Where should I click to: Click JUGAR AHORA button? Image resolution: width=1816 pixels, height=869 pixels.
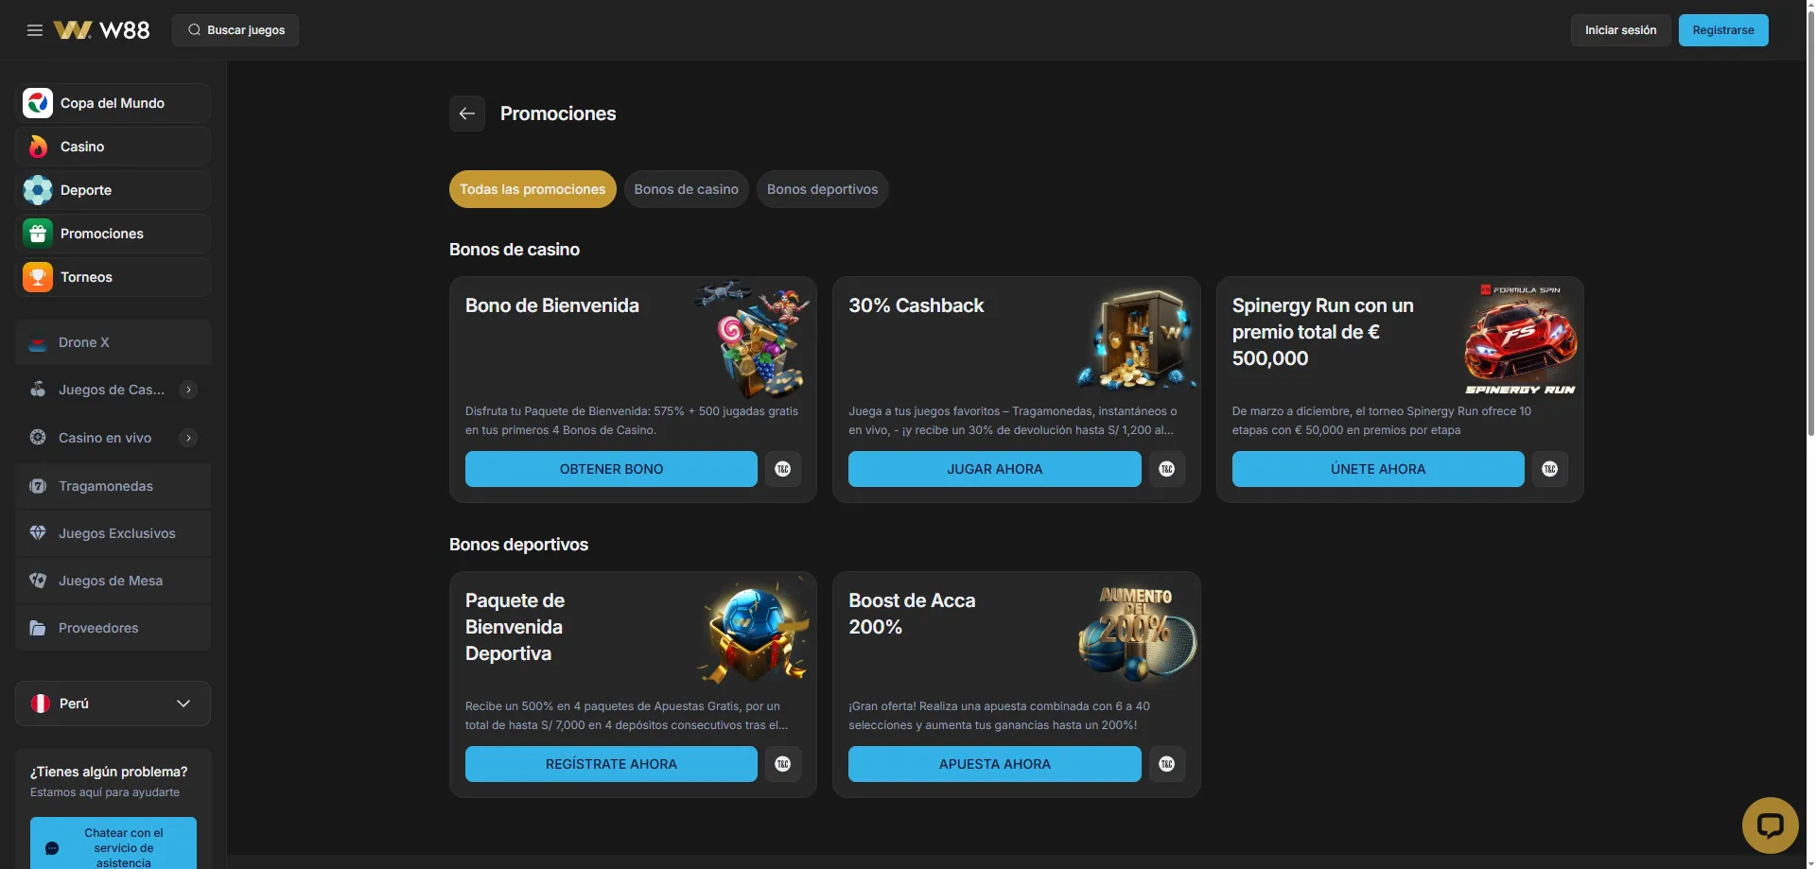point(995,469)
